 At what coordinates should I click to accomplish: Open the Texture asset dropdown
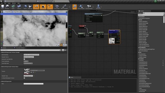click(x=37, y=70)
